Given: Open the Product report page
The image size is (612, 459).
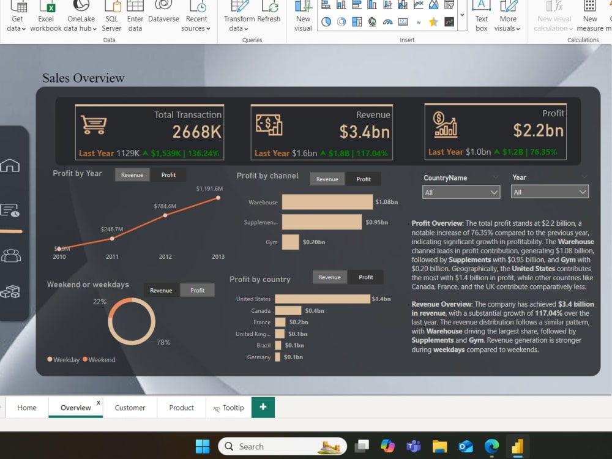Looking at the screenshot, I should pyautogui.click(x=181, y=407).
